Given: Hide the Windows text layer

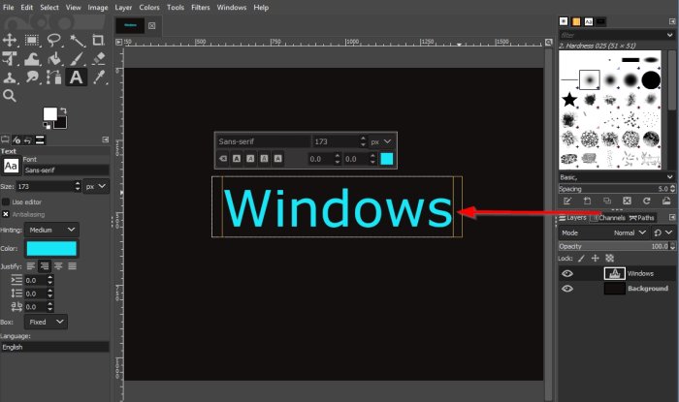Looking at the screenshot, I should pyautogui.click(x=567, y=273).
